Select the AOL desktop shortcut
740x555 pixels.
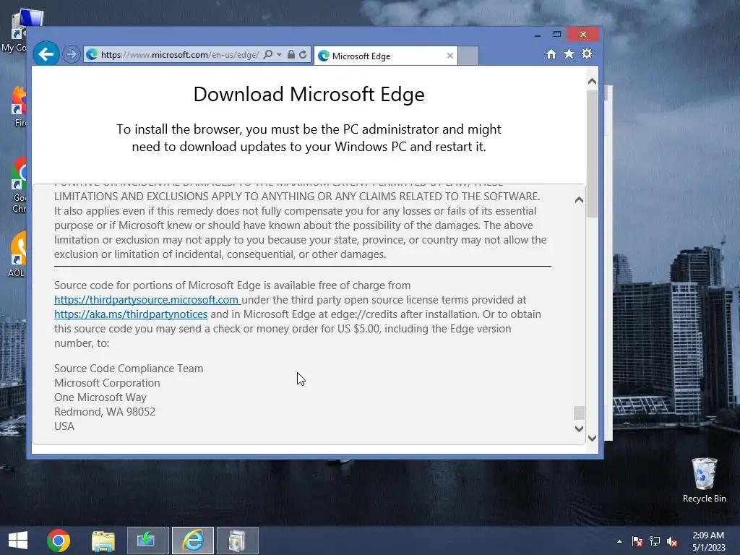click(18, 254)
